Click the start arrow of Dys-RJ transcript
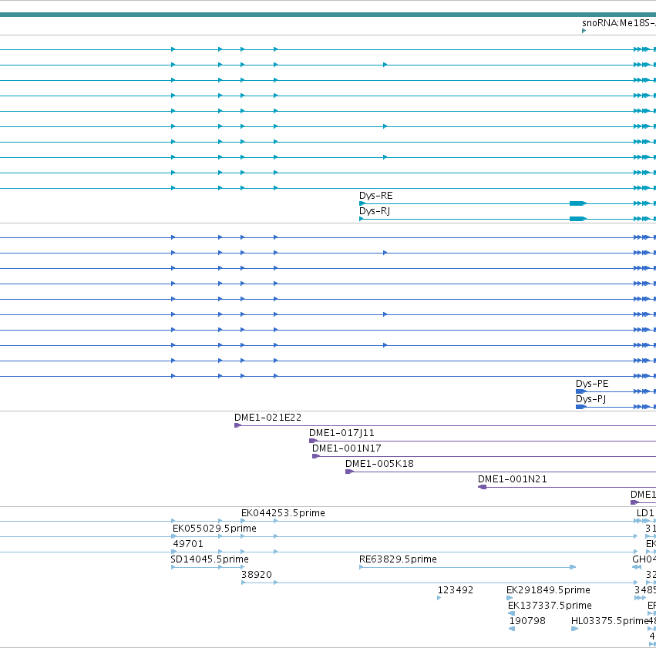 pos(362,219)
